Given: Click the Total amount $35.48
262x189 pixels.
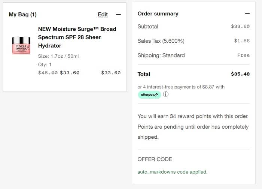Looking at the screenshot, I should pos(240,74).
